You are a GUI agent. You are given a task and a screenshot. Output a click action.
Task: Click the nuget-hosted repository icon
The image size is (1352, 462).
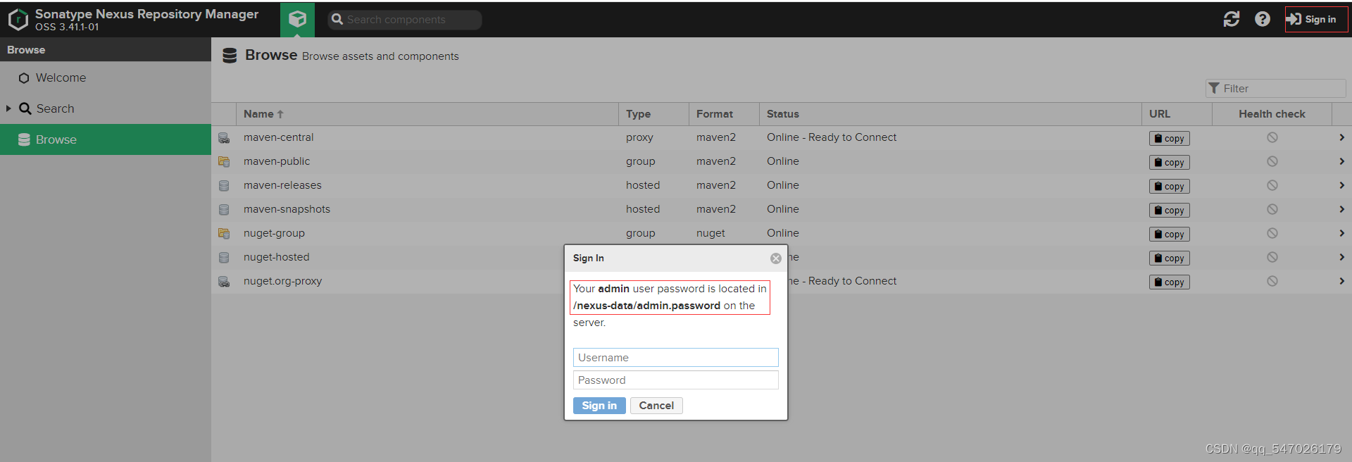tap(224, 258)
